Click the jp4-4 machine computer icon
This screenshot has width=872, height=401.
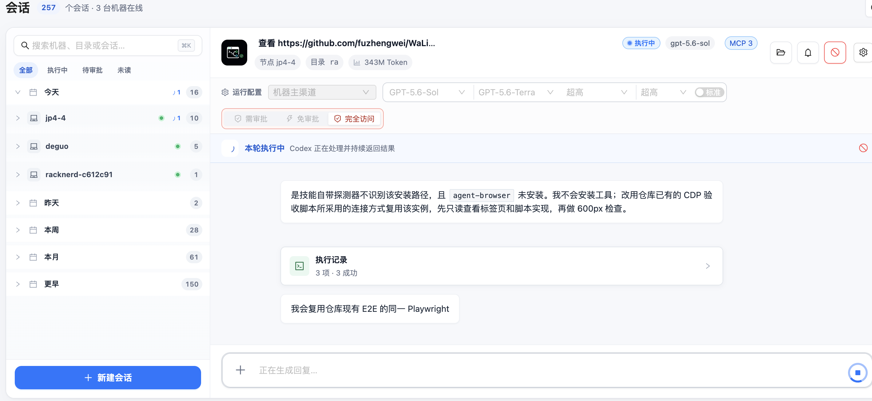tap(34, 118)
